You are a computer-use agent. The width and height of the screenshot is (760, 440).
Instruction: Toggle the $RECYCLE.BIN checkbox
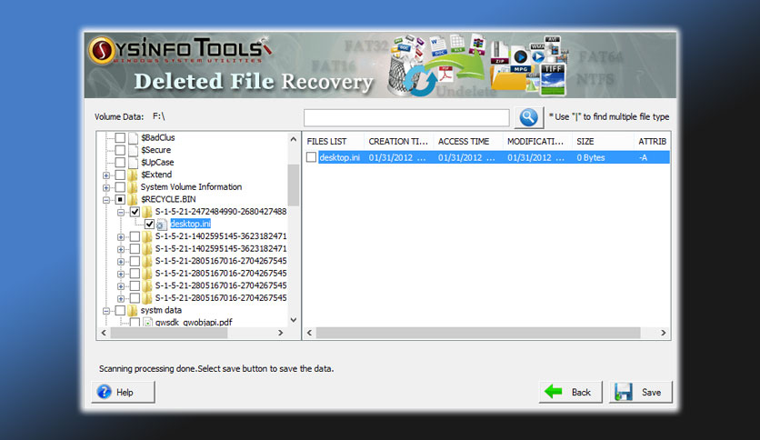(120, 199)
